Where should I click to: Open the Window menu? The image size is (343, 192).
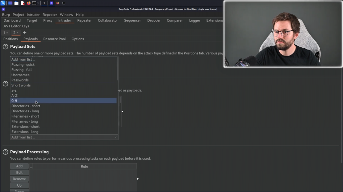click(x=67, y=15)
